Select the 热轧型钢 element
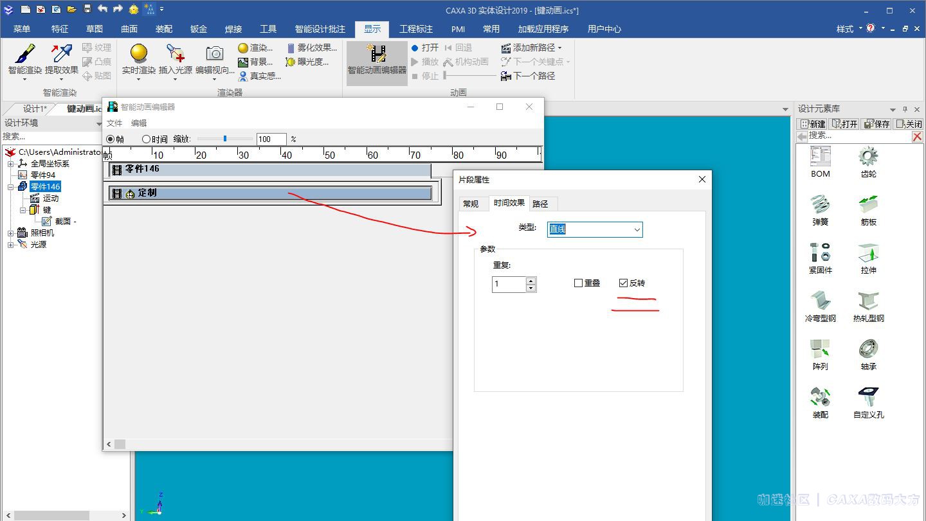The image size is (926, 521). pyautogui.click(x=868, y=306)
